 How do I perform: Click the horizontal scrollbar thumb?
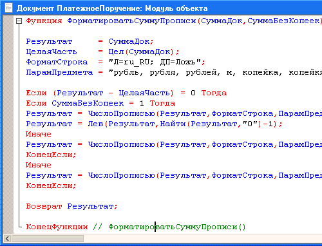(x=48, y=238)
